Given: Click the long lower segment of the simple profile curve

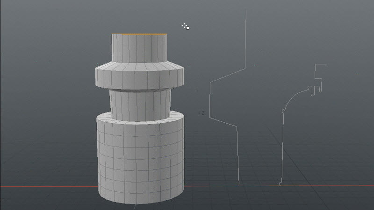Looking at the screenshot, I should 238,154.
